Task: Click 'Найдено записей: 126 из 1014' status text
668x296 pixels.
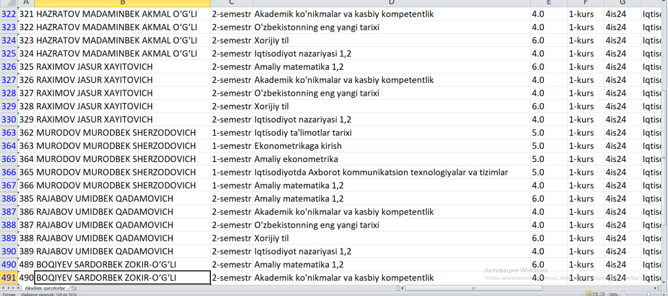Action: 49,294
